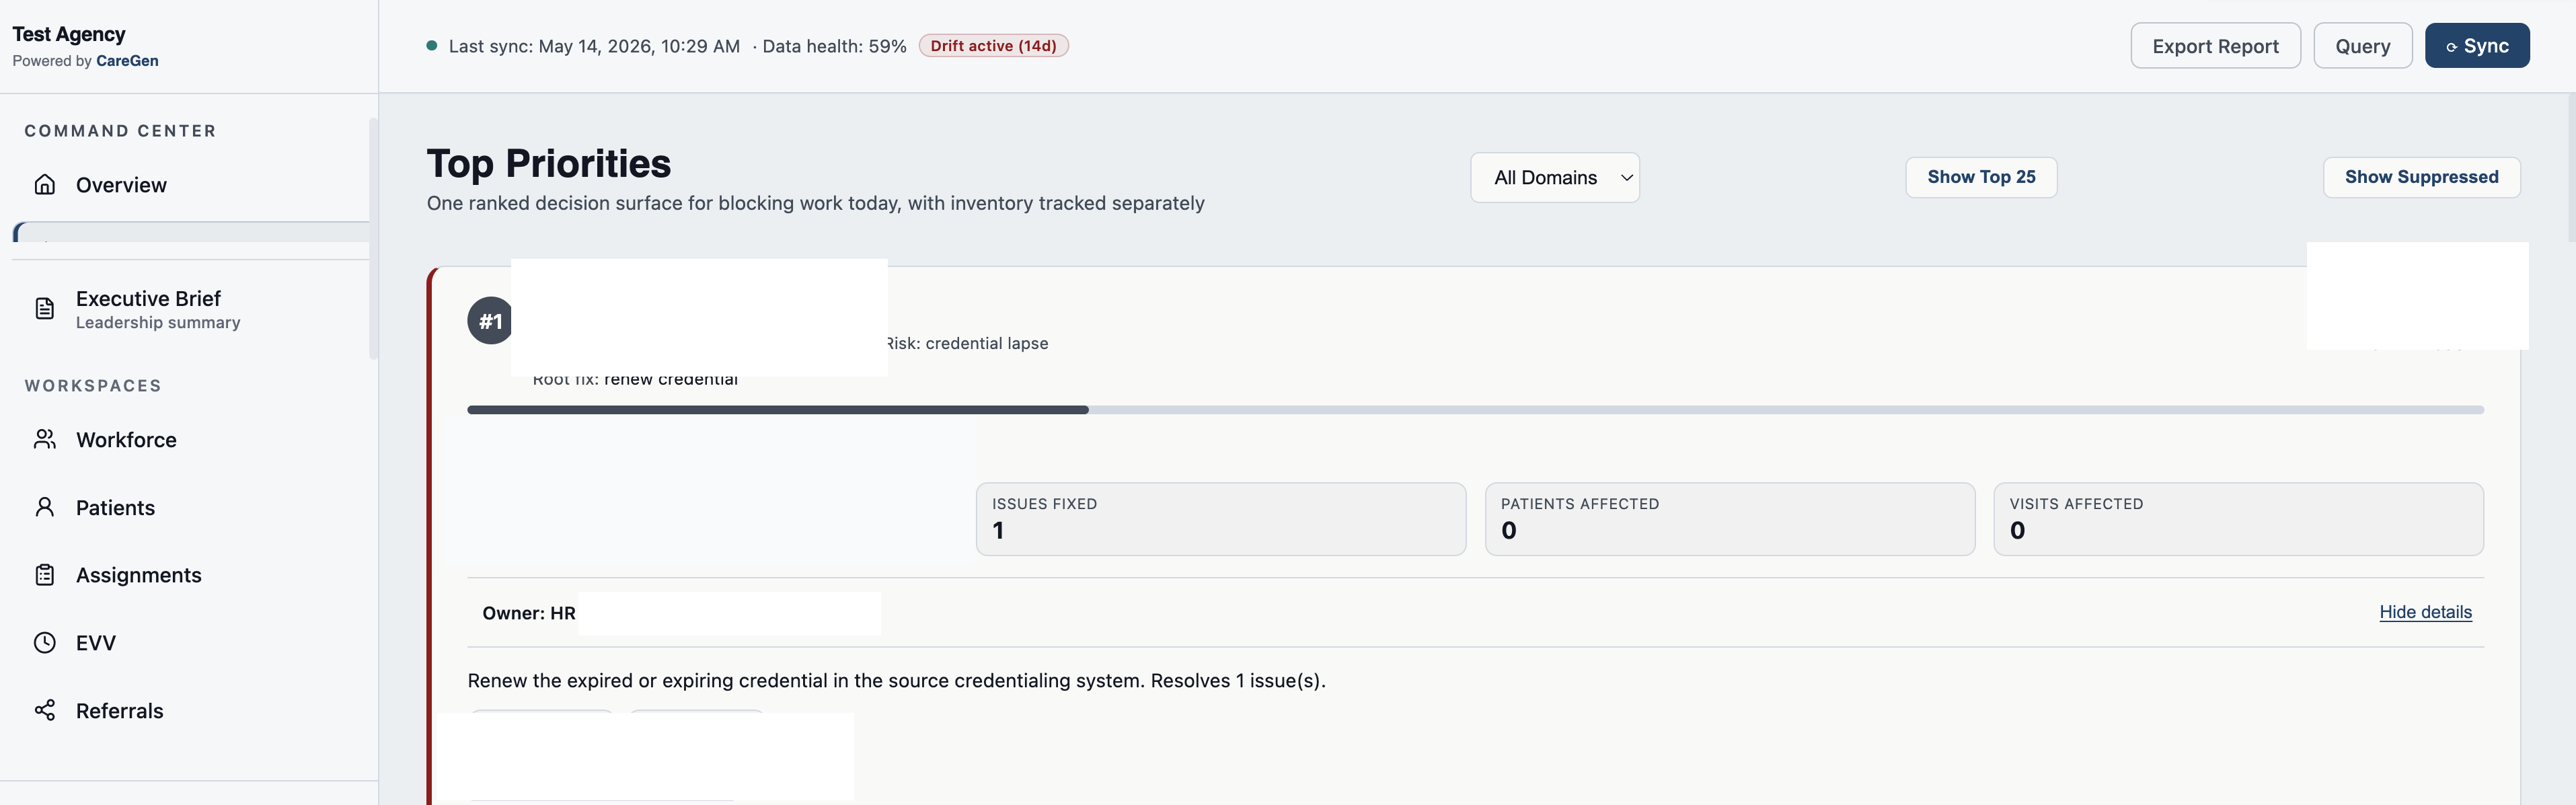Click the sidebar vertical scrollbar
This screenshot has height=805, width=2576.
click(373, 238)
